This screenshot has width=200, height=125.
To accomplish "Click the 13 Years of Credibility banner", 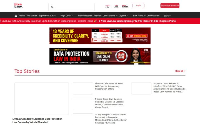I will coord(100,36).
